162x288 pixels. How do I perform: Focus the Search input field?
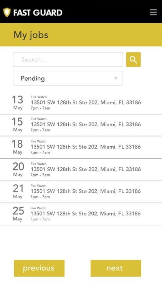68,60
